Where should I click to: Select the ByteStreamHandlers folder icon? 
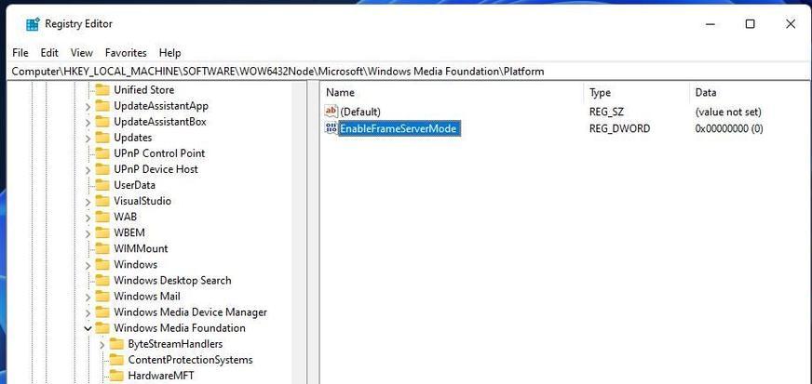[x=117, y=344]
